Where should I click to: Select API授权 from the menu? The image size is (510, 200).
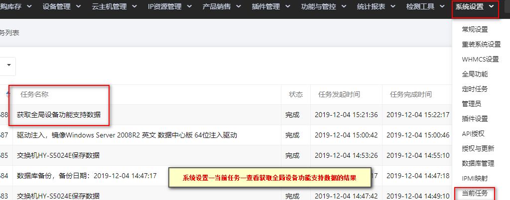pos(474,133)
